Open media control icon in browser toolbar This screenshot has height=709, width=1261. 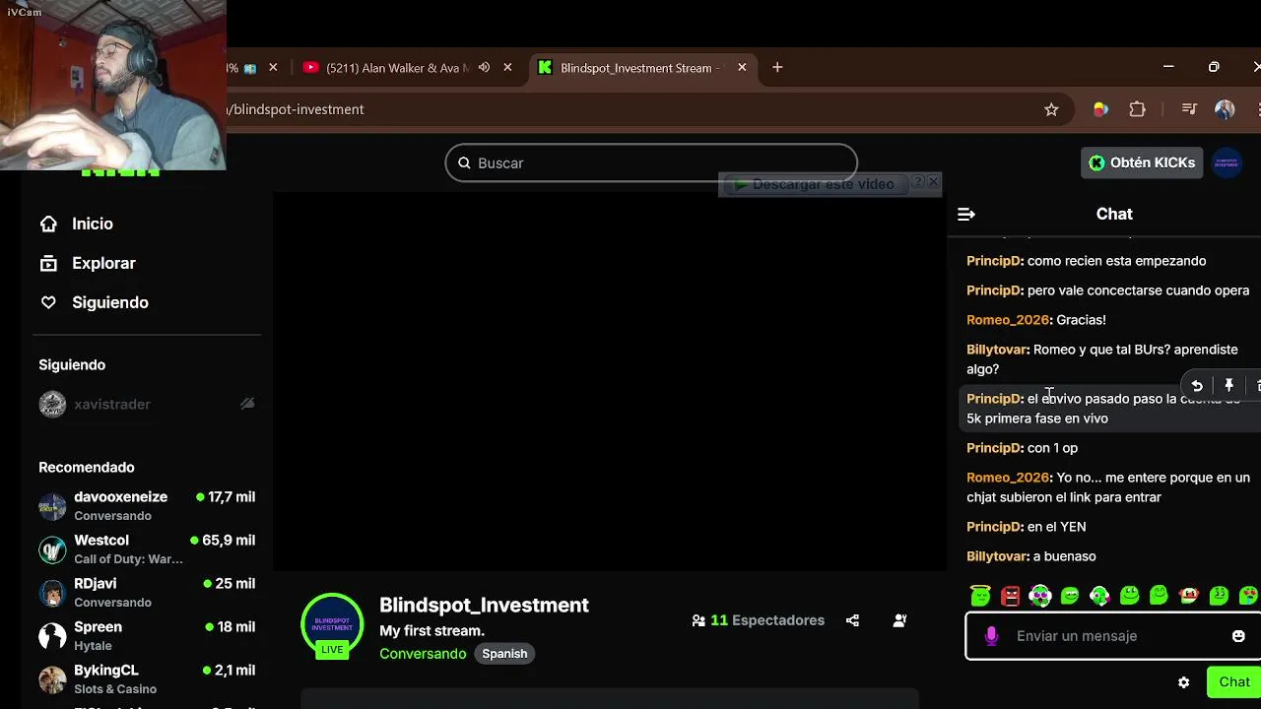tap(1189, 109)
